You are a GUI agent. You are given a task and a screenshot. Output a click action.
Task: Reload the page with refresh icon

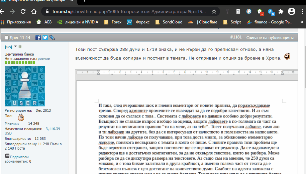pos(23,11)
